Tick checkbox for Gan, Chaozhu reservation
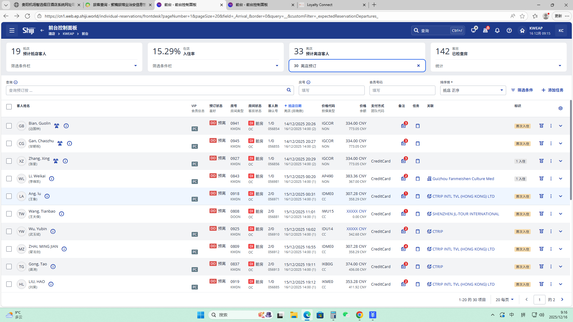The image size is (573, 322). click(9, 143)
